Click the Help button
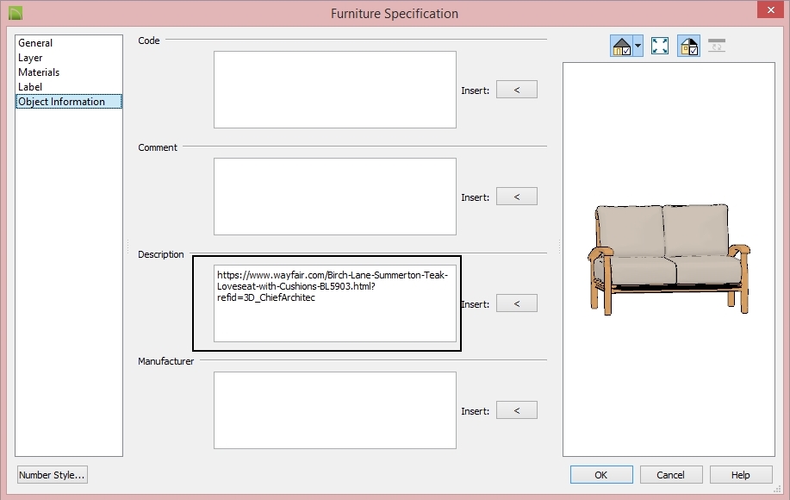 click(741, 474)
